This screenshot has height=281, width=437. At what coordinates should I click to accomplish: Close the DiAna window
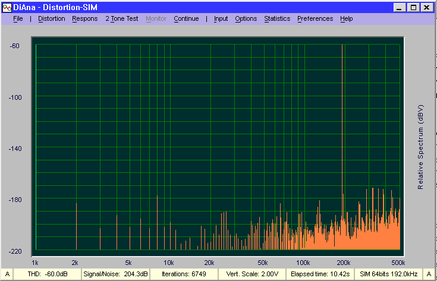427,8
